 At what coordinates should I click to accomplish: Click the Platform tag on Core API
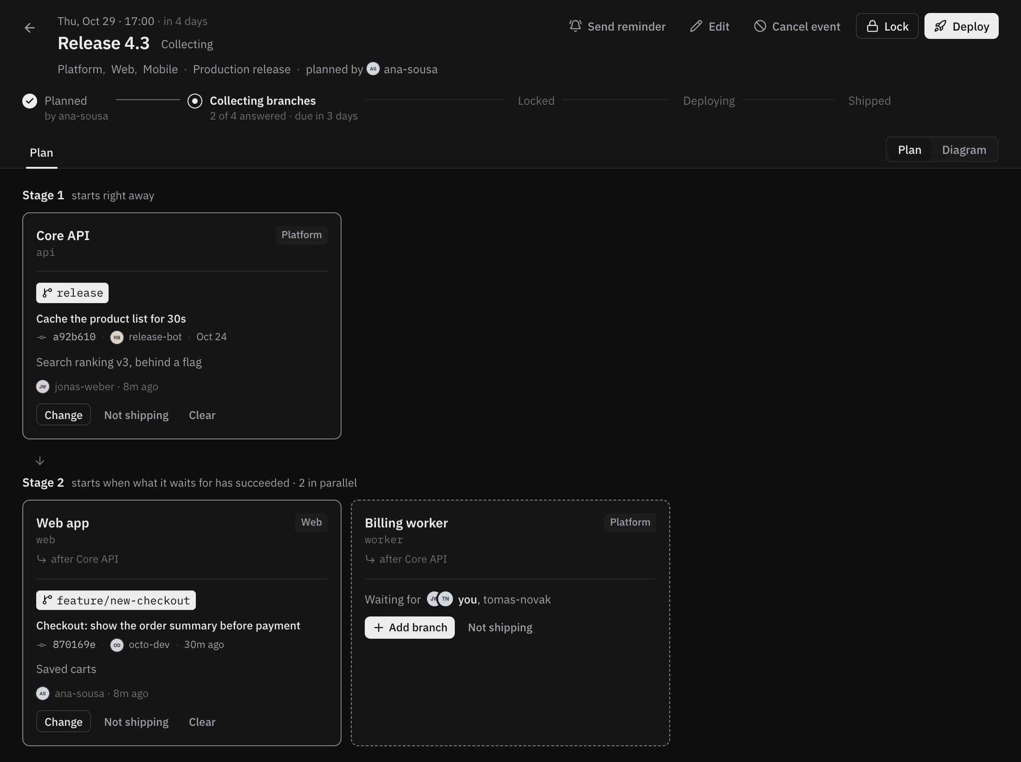coord(301,235)
